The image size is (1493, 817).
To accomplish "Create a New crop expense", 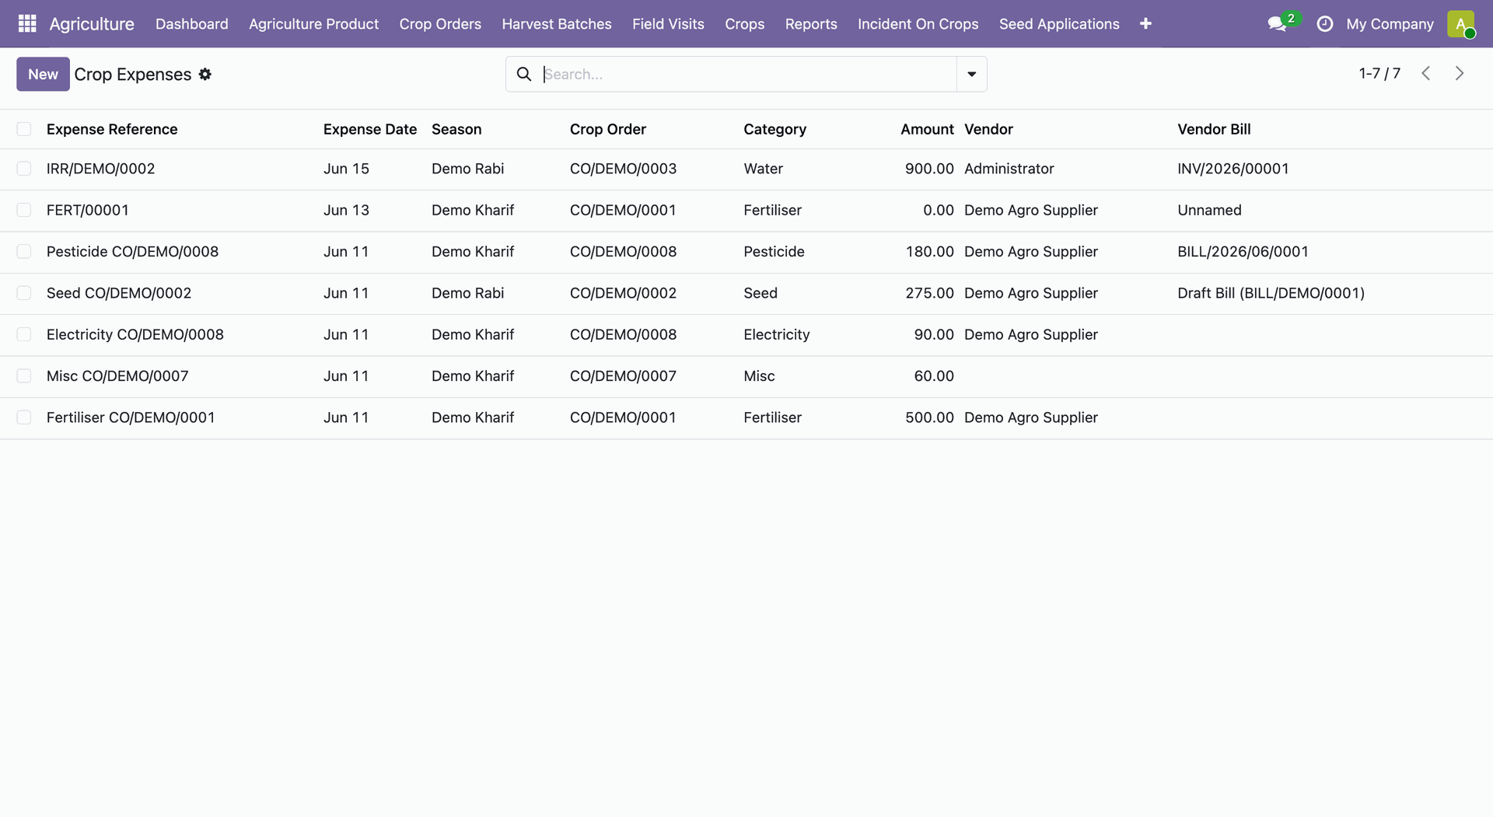I will [43, 74].
